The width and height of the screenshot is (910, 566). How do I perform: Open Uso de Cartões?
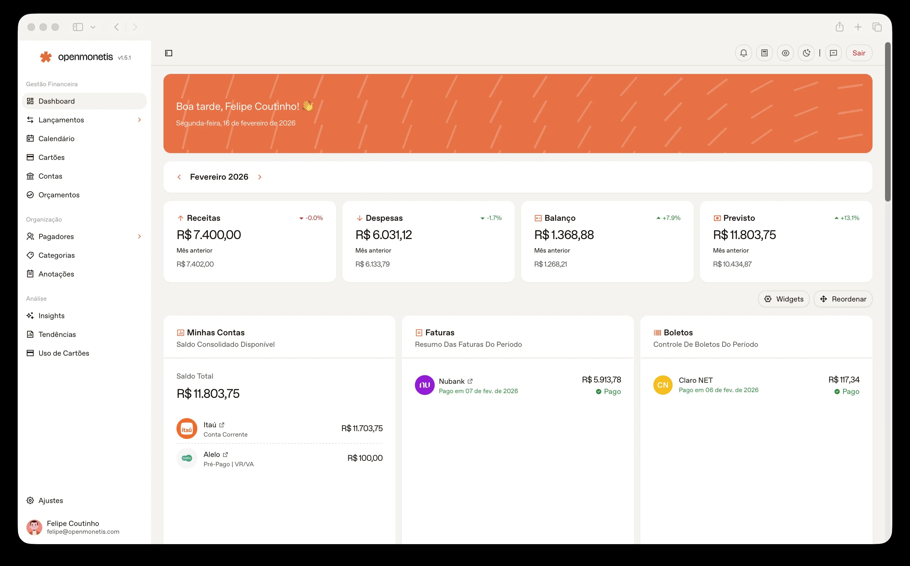point(64,353)
